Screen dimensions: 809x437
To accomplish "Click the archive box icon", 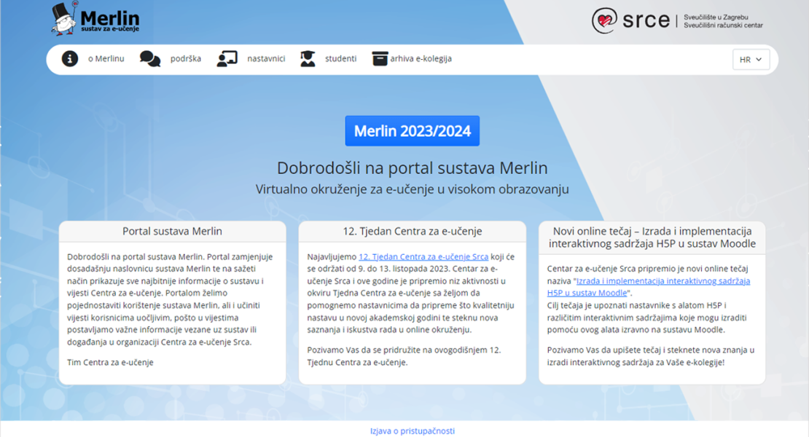I will tap(380, 59).
